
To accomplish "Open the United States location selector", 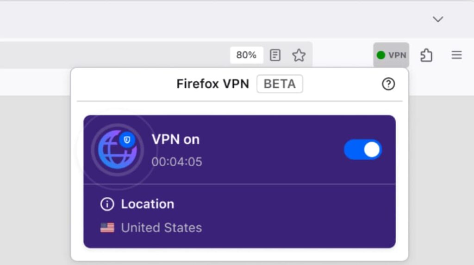I will coord(161,228).
